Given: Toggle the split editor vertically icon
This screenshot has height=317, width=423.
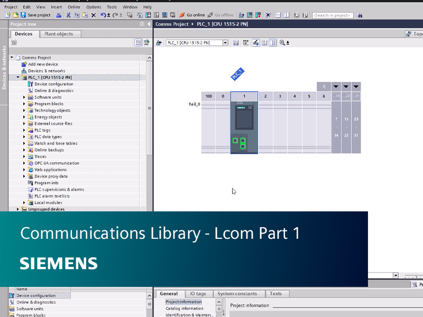Looking at the screenshot, I should pyautogui.click(x=286, y=15).
